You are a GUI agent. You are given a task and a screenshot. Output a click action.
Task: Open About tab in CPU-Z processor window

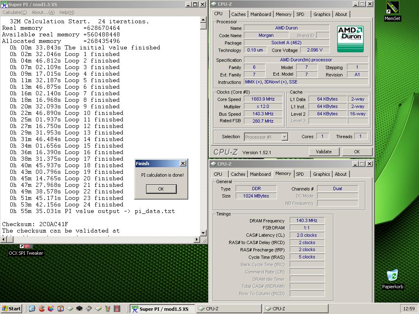(x=341, y=14)
